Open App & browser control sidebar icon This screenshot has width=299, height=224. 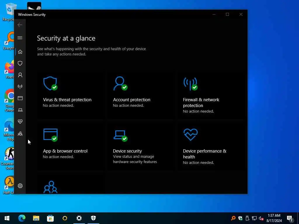pyautogui.click(x=20, y=98)
